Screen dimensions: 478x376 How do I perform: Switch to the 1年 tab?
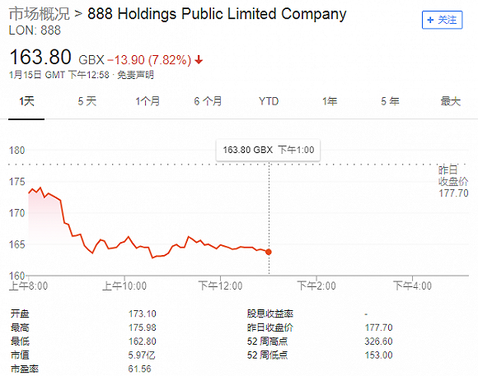pos(330,101)
